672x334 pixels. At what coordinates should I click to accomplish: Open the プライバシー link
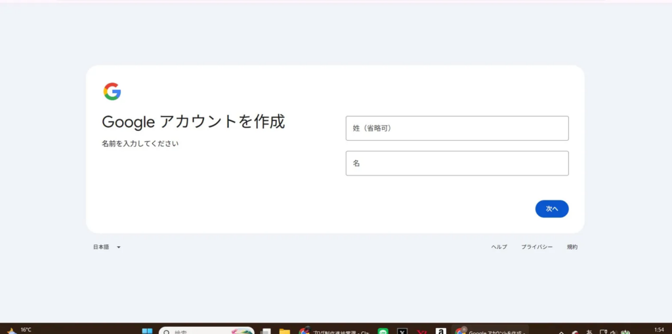point(536,247)
